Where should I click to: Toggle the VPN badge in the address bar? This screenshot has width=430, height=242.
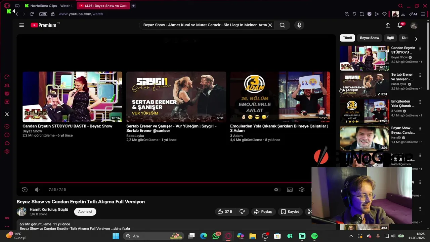[x=43, y=14]
